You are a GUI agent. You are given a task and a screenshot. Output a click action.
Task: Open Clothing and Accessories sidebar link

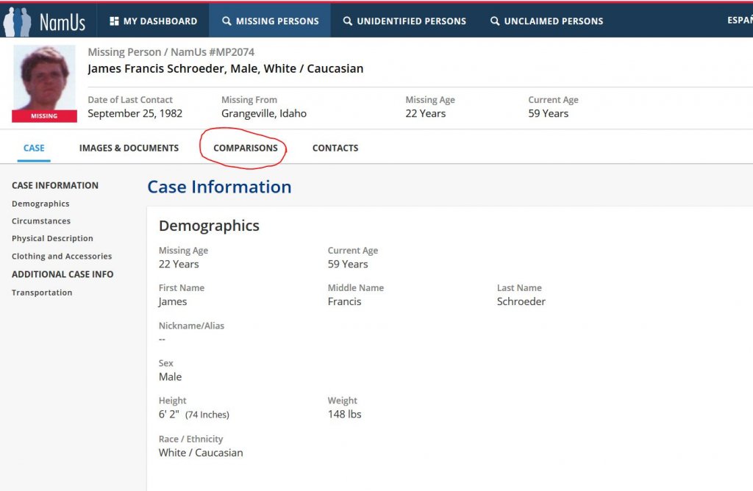[62, 257]
